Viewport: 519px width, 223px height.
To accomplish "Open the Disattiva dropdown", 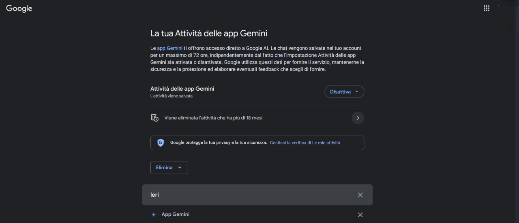I will [x=344, y=92].
